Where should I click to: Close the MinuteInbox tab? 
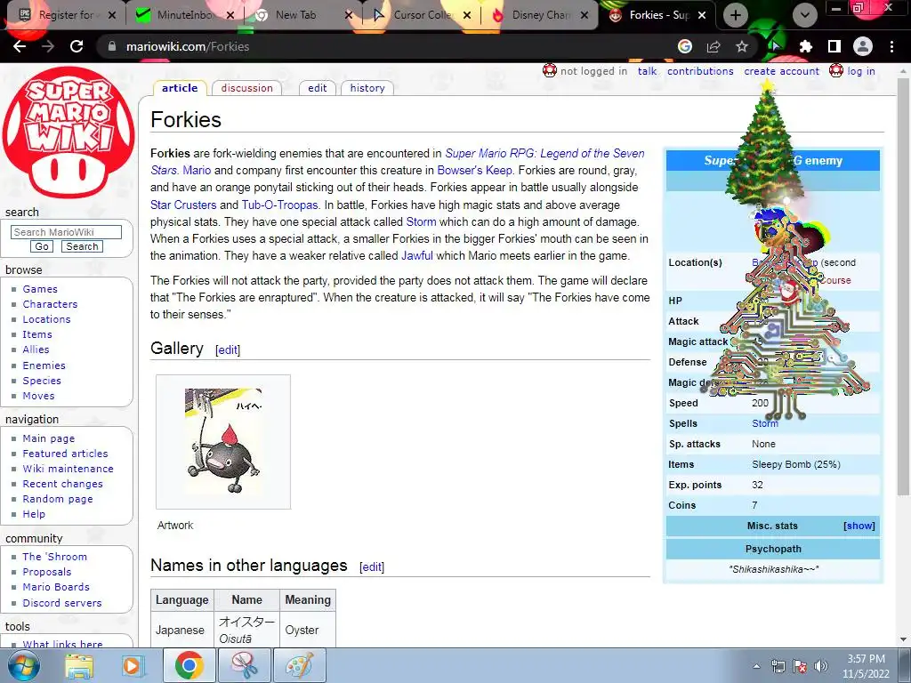point(230,15)
